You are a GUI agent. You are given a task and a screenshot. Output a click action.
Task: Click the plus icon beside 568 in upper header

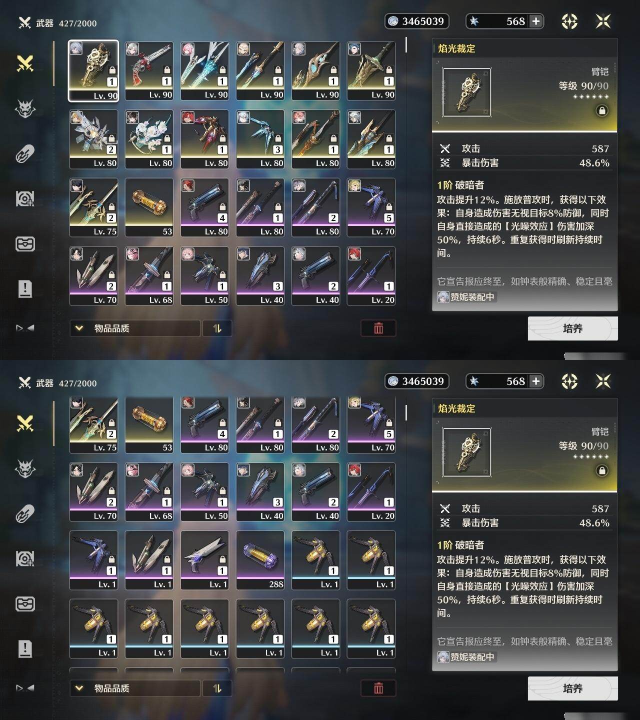click(x=536, y=21)
